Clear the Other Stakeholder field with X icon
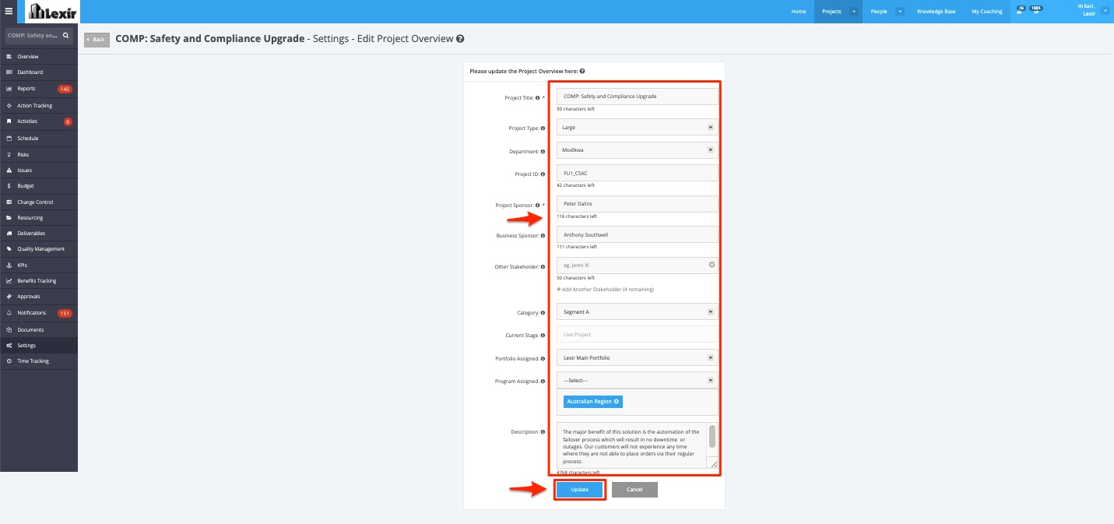This screenshot has width=1114, height=524. click(712, 266)
